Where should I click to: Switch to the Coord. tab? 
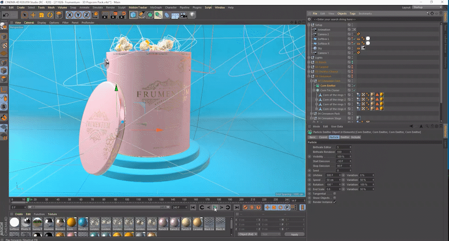point(323,137)
